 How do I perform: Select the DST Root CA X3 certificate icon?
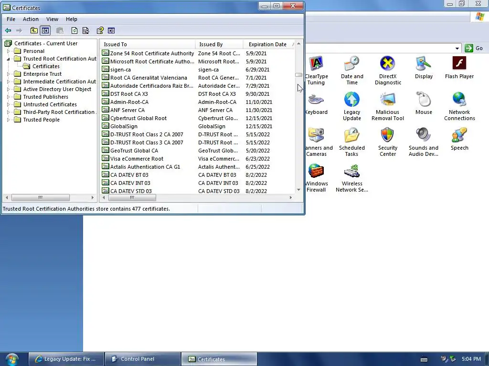pos(106,93)
